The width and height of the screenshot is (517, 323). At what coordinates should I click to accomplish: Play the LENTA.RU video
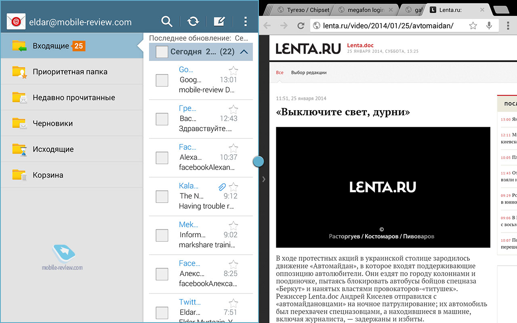[383, 187]
